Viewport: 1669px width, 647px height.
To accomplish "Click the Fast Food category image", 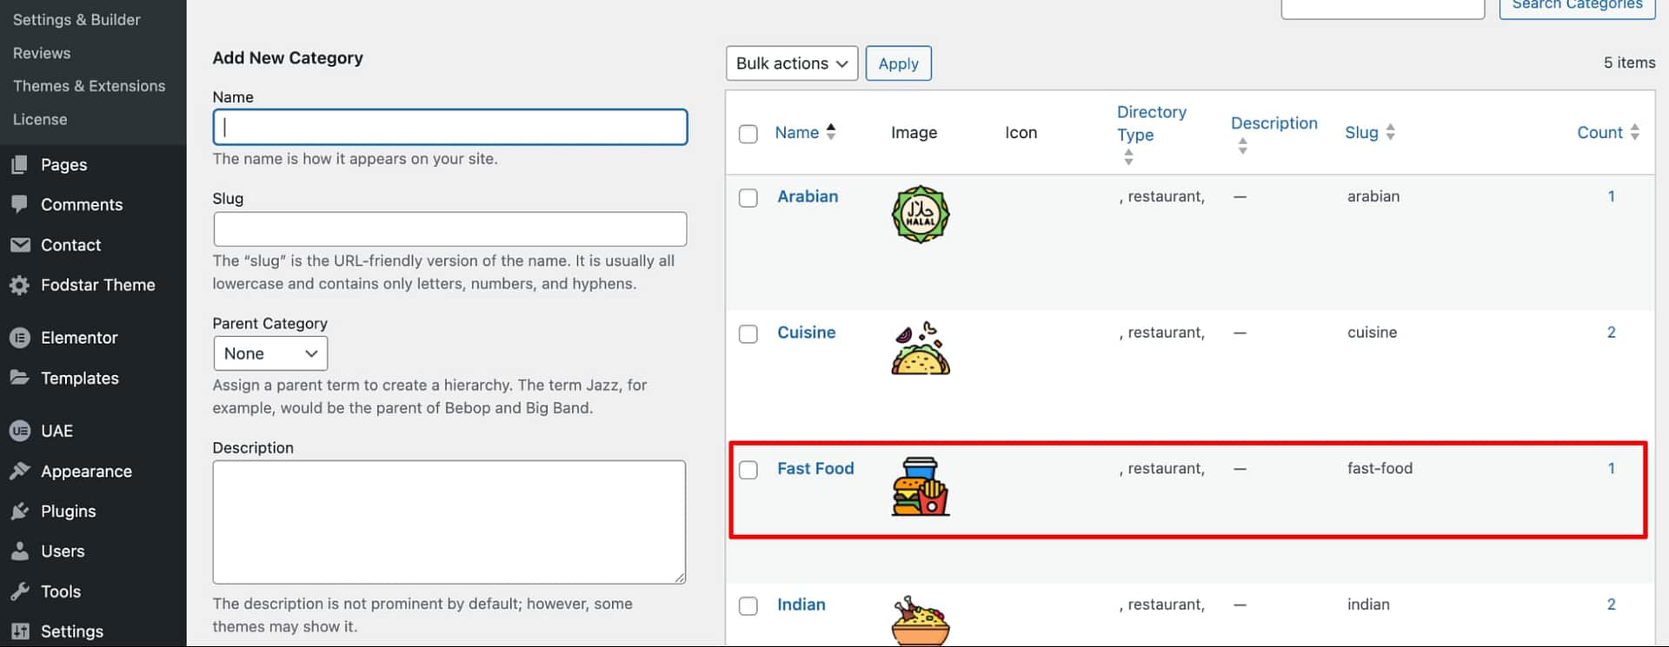I will (920, 486).
